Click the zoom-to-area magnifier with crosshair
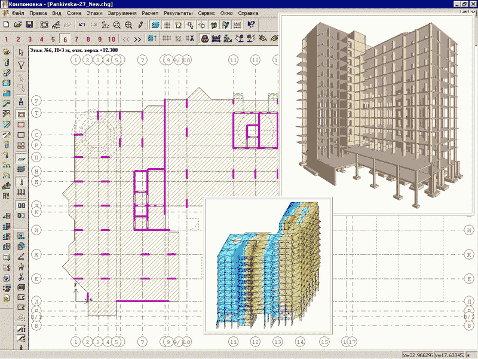The height and width of the screenshot is (359, 478). click(128, 25)
